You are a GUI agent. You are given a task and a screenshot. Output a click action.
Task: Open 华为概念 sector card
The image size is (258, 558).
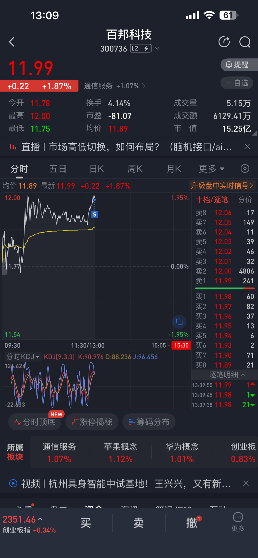tap(182, 452)
